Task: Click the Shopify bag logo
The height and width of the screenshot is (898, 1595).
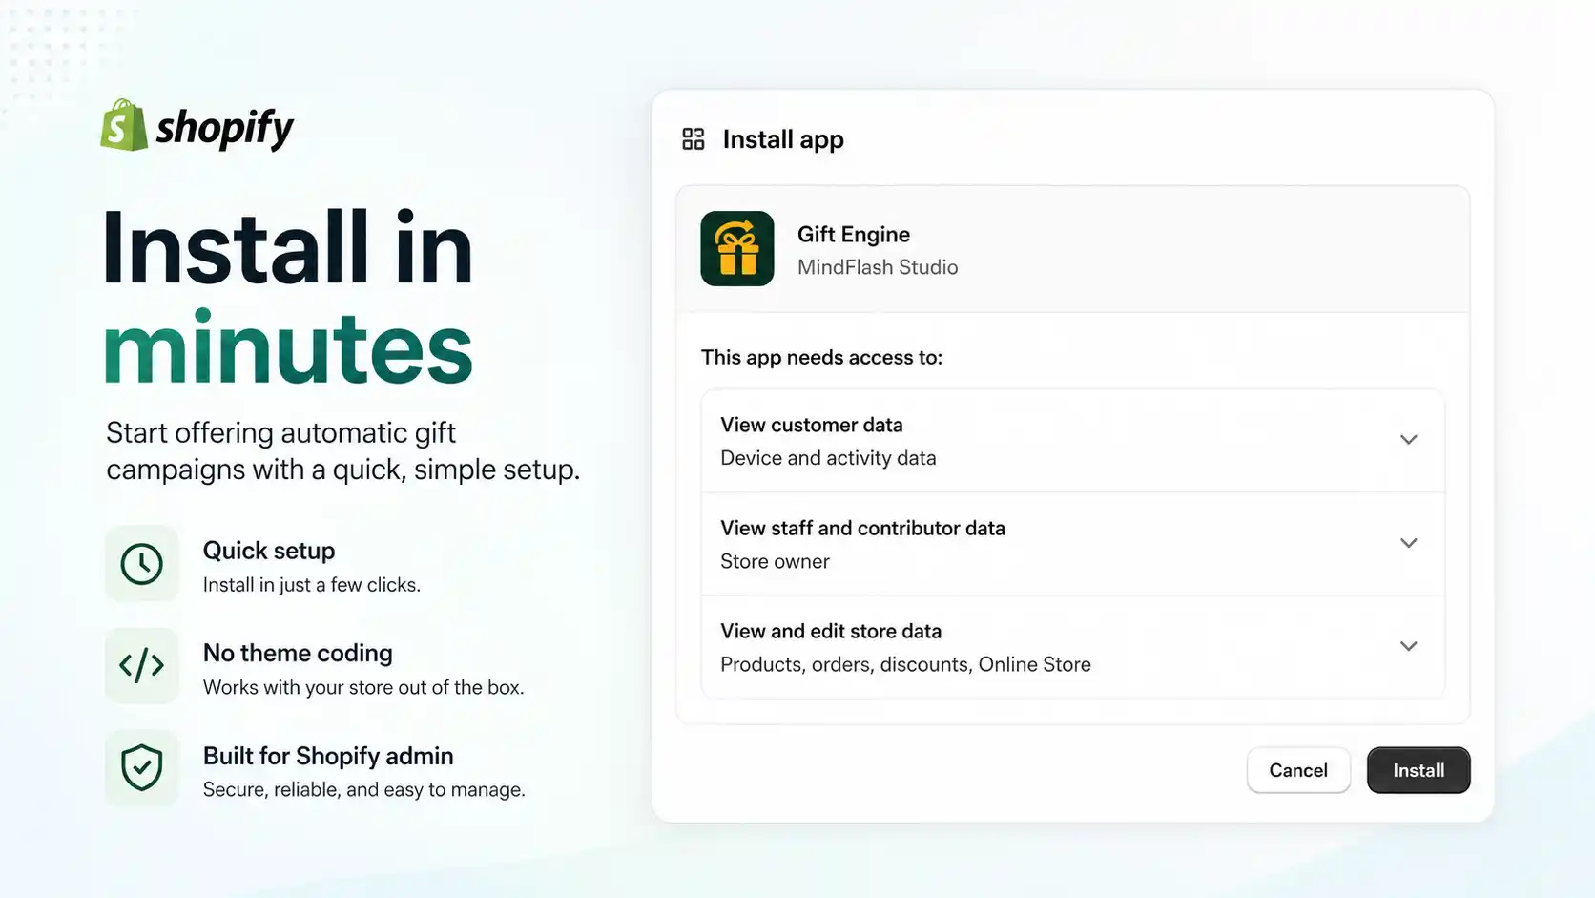Action: [x=124, y=125]
